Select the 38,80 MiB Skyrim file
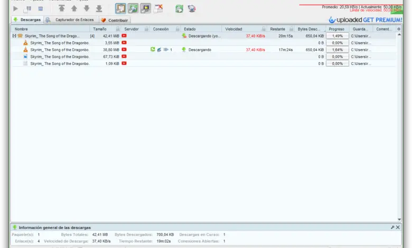 204,50
